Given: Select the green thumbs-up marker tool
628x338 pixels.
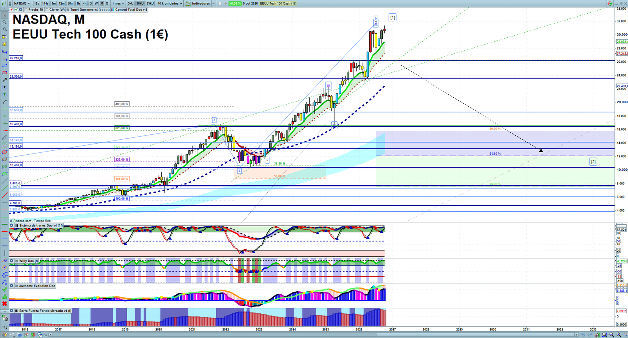Looking at the screenshot, I should click(x=4, y=296).
